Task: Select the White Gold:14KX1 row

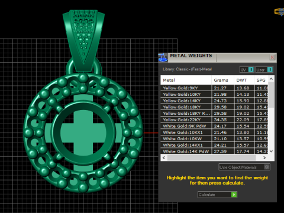Action: pos(214,145)
